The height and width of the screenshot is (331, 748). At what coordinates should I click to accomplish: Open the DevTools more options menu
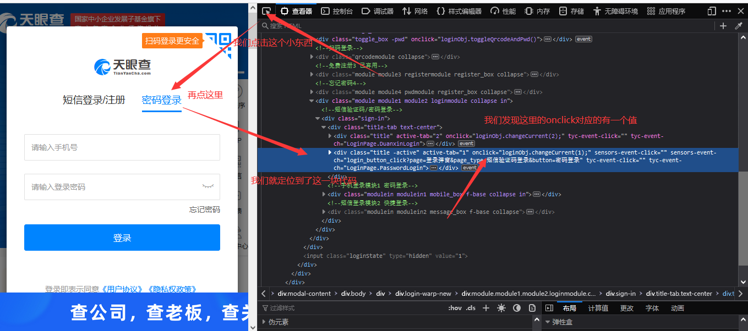point(726,11)
